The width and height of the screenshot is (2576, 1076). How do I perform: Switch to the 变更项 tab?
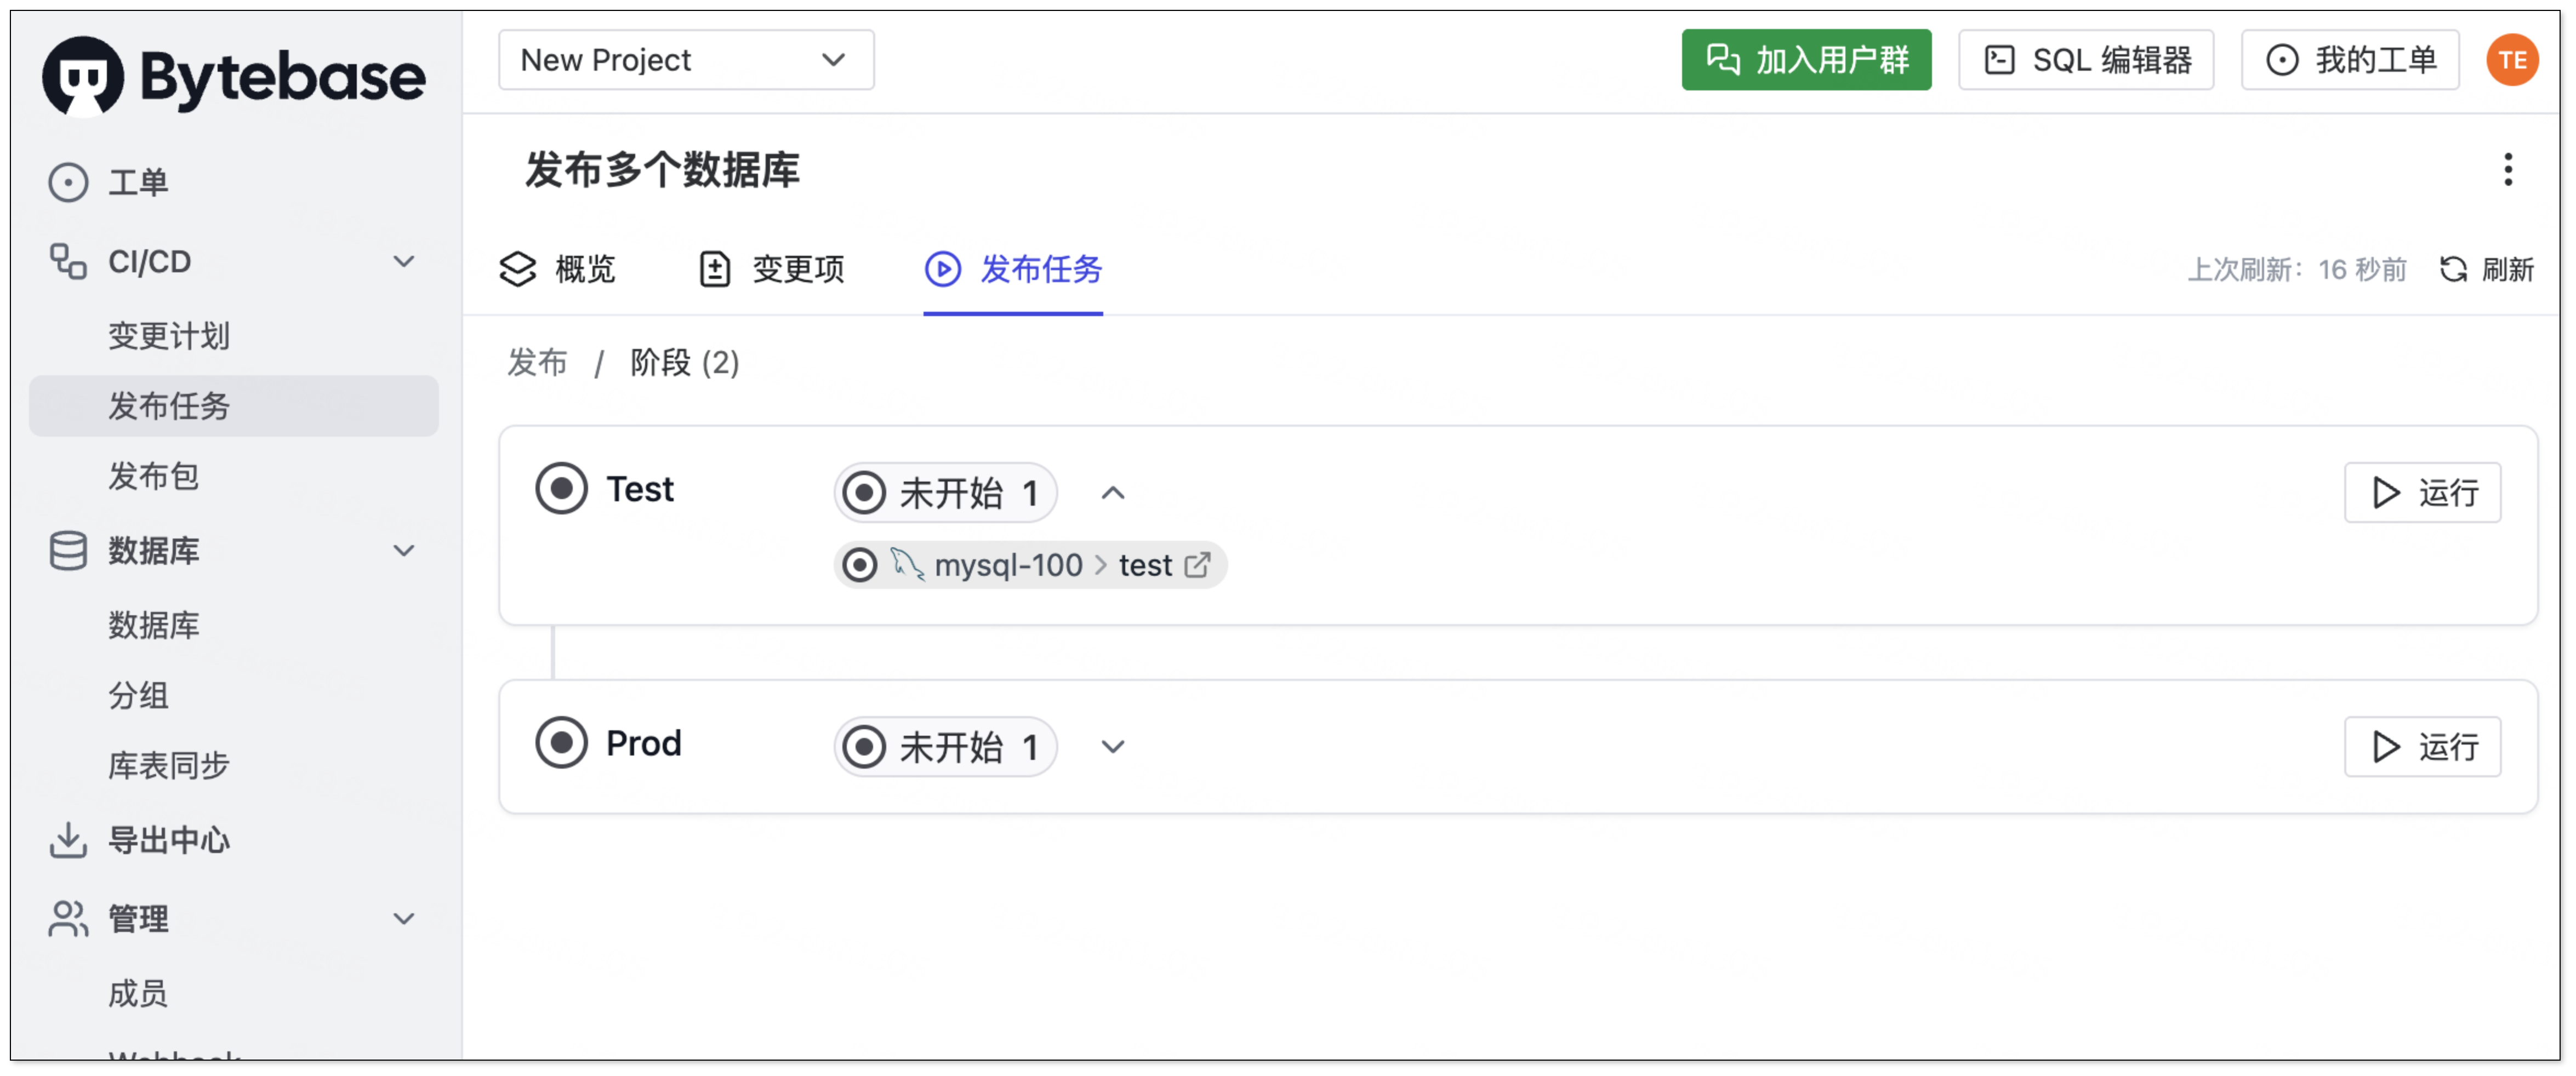(x=771, y=269)
